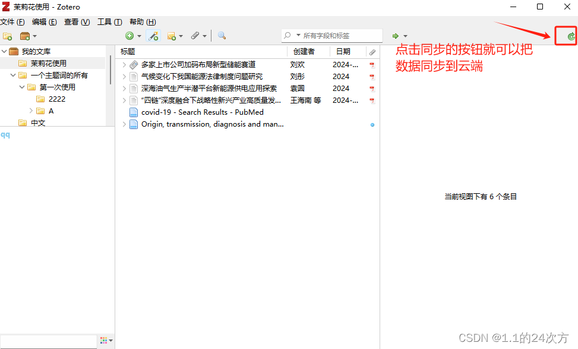Click the New Note icon
The image size is (578, 349).
point(172,36)
